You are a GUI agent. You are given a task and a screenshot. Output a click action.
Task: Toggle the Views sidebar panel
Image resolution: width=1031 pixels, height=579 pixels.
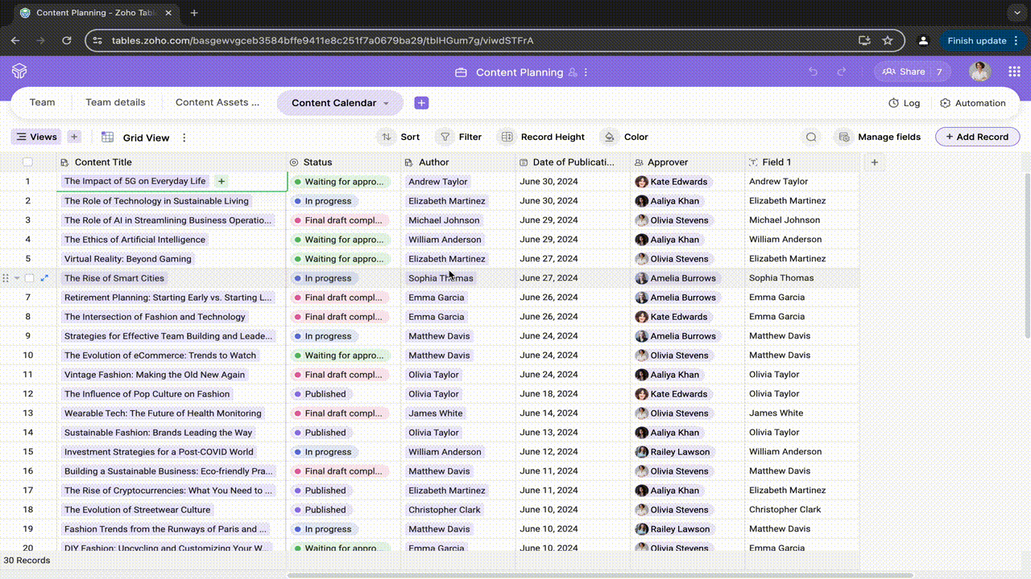click(x=36, y=137)
